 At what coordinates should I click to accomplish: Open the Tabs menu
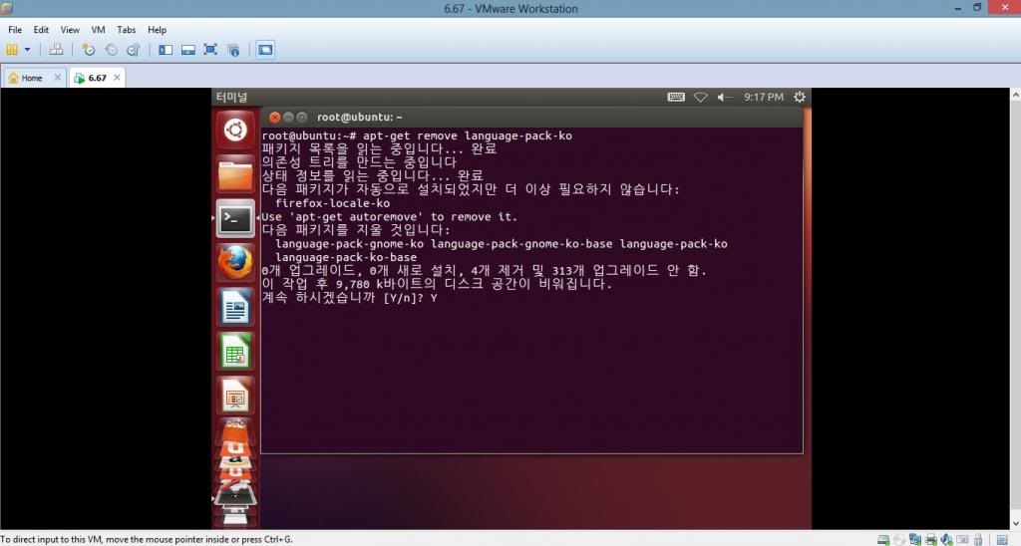click(127, 30)
